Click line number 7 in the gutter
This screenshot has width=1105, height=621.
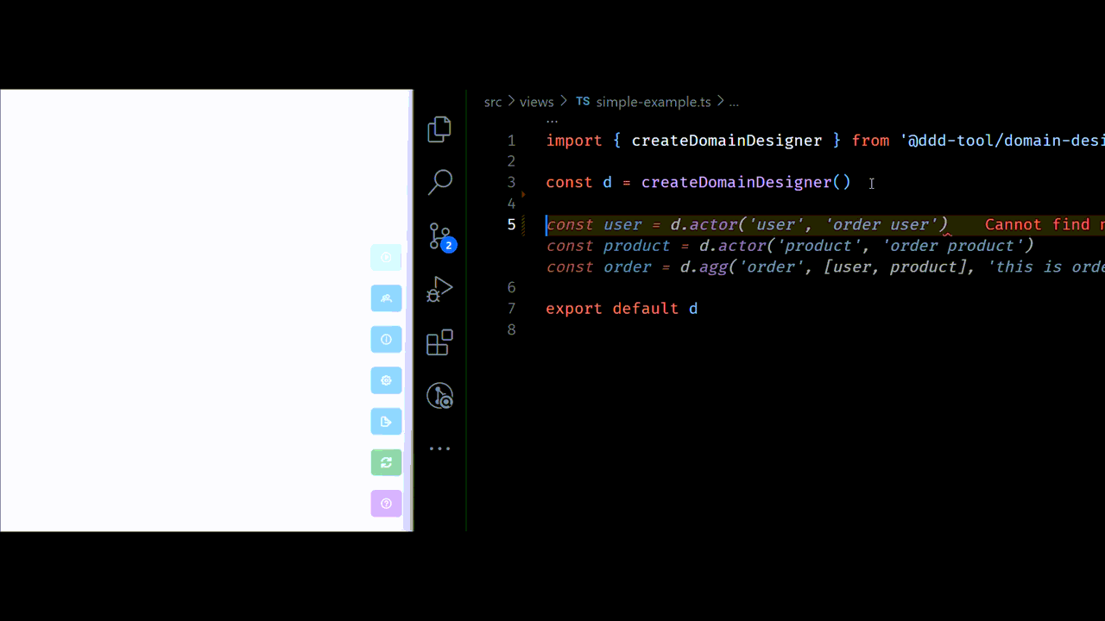pyautogui.click(x=511, y=309)
